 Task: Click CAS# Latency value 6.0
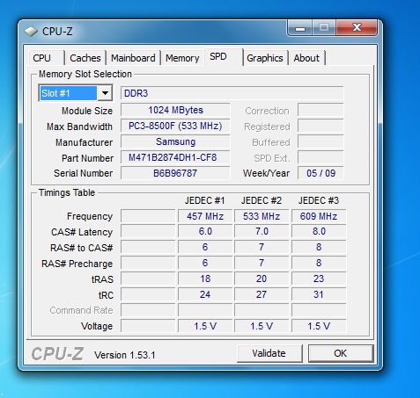(x=205, y=231)
